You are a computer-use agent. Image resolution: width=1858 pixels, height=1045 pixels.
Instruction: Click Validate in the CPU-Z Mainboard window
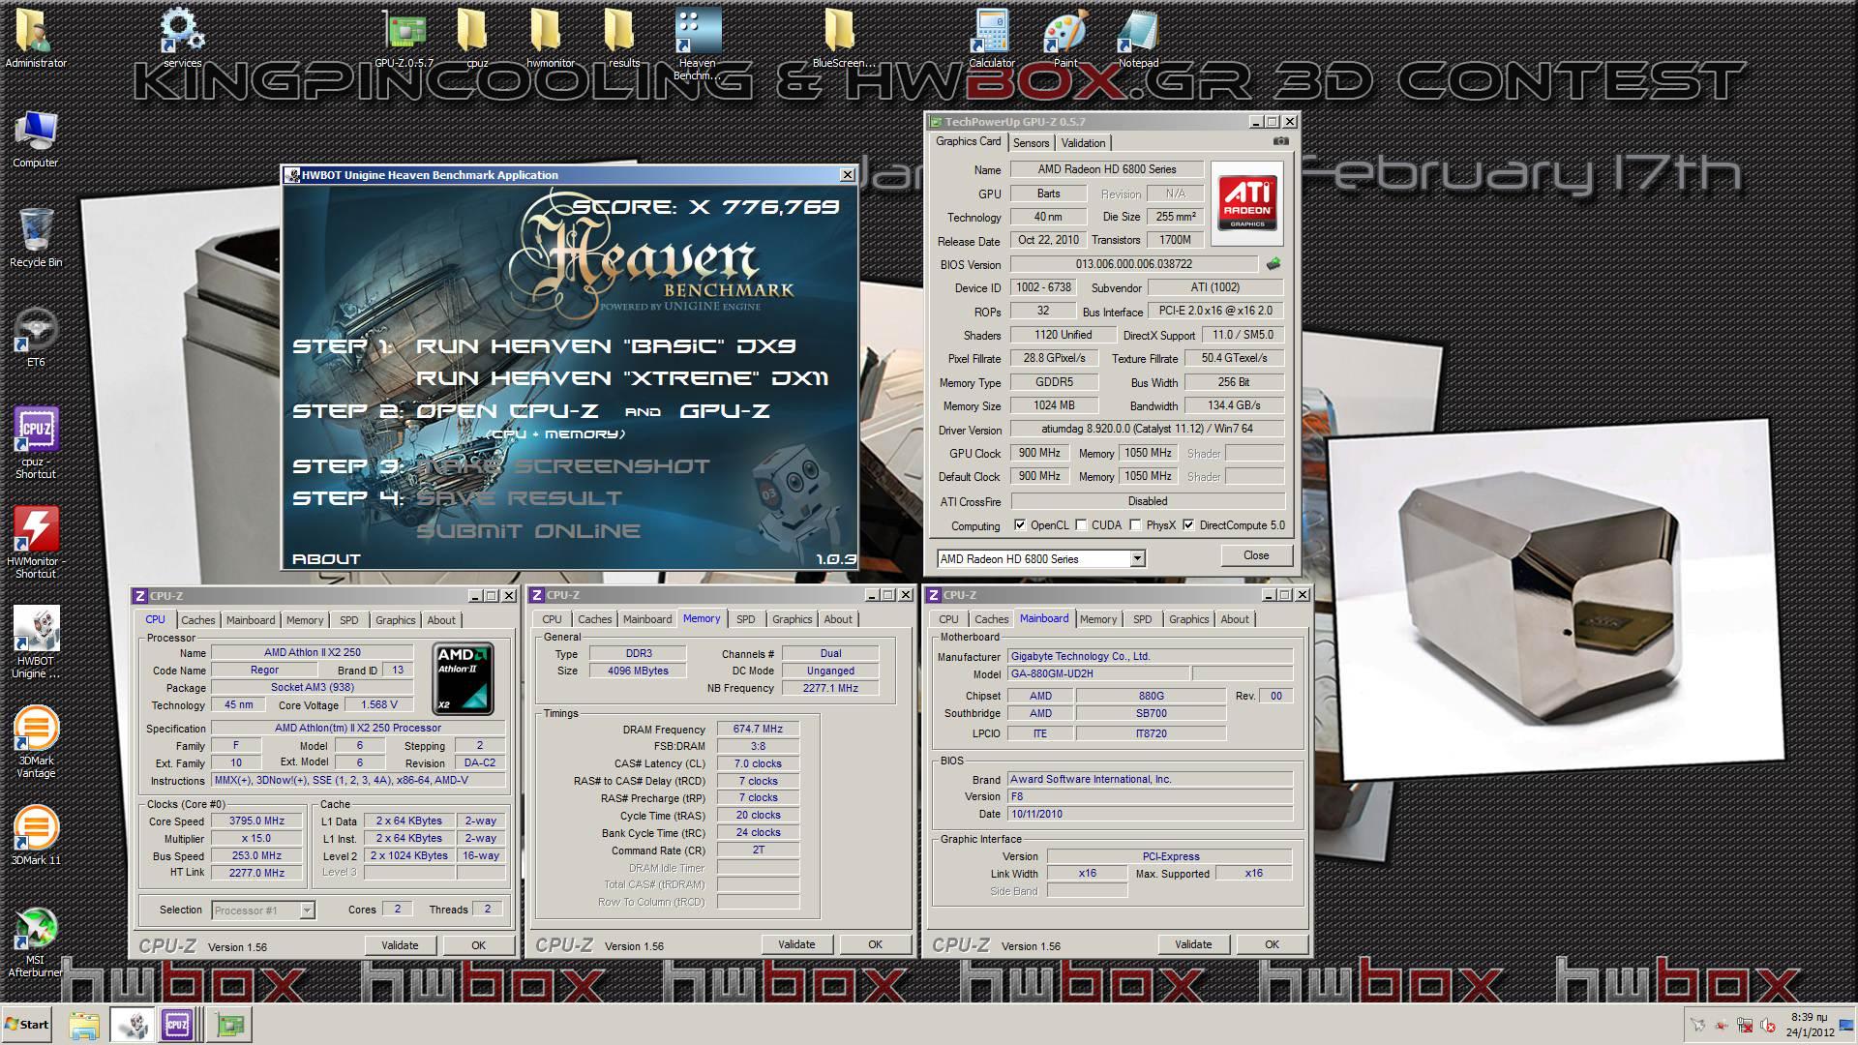click(x=1193, y=944)
